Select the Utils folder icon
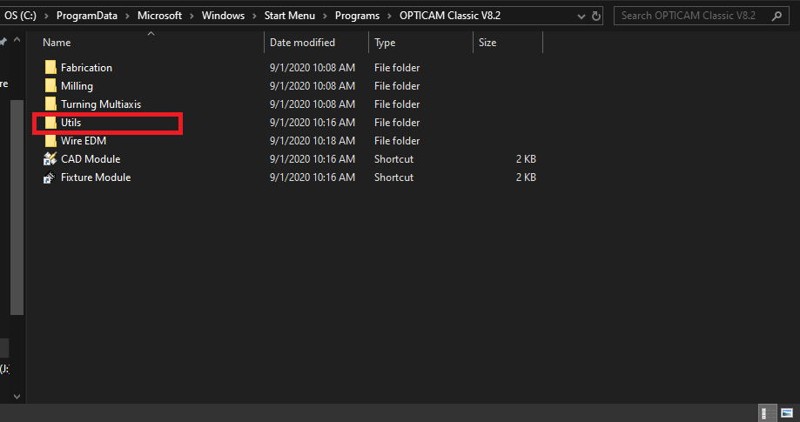The image size is (800, 422). pyautogui.click(x=50, y=123)
